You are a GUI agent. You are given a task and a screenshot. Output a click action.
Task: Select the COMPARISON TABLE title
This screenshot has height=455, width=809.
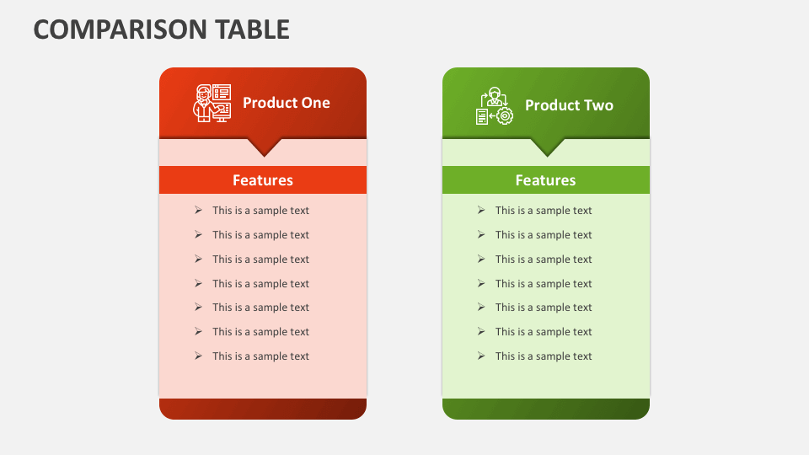[x=162, y=29]
